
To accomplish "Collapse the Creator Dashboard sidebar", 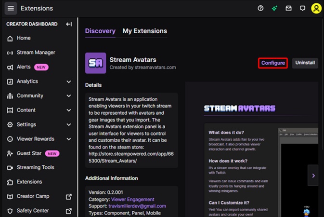I will (x=69, y=24).
